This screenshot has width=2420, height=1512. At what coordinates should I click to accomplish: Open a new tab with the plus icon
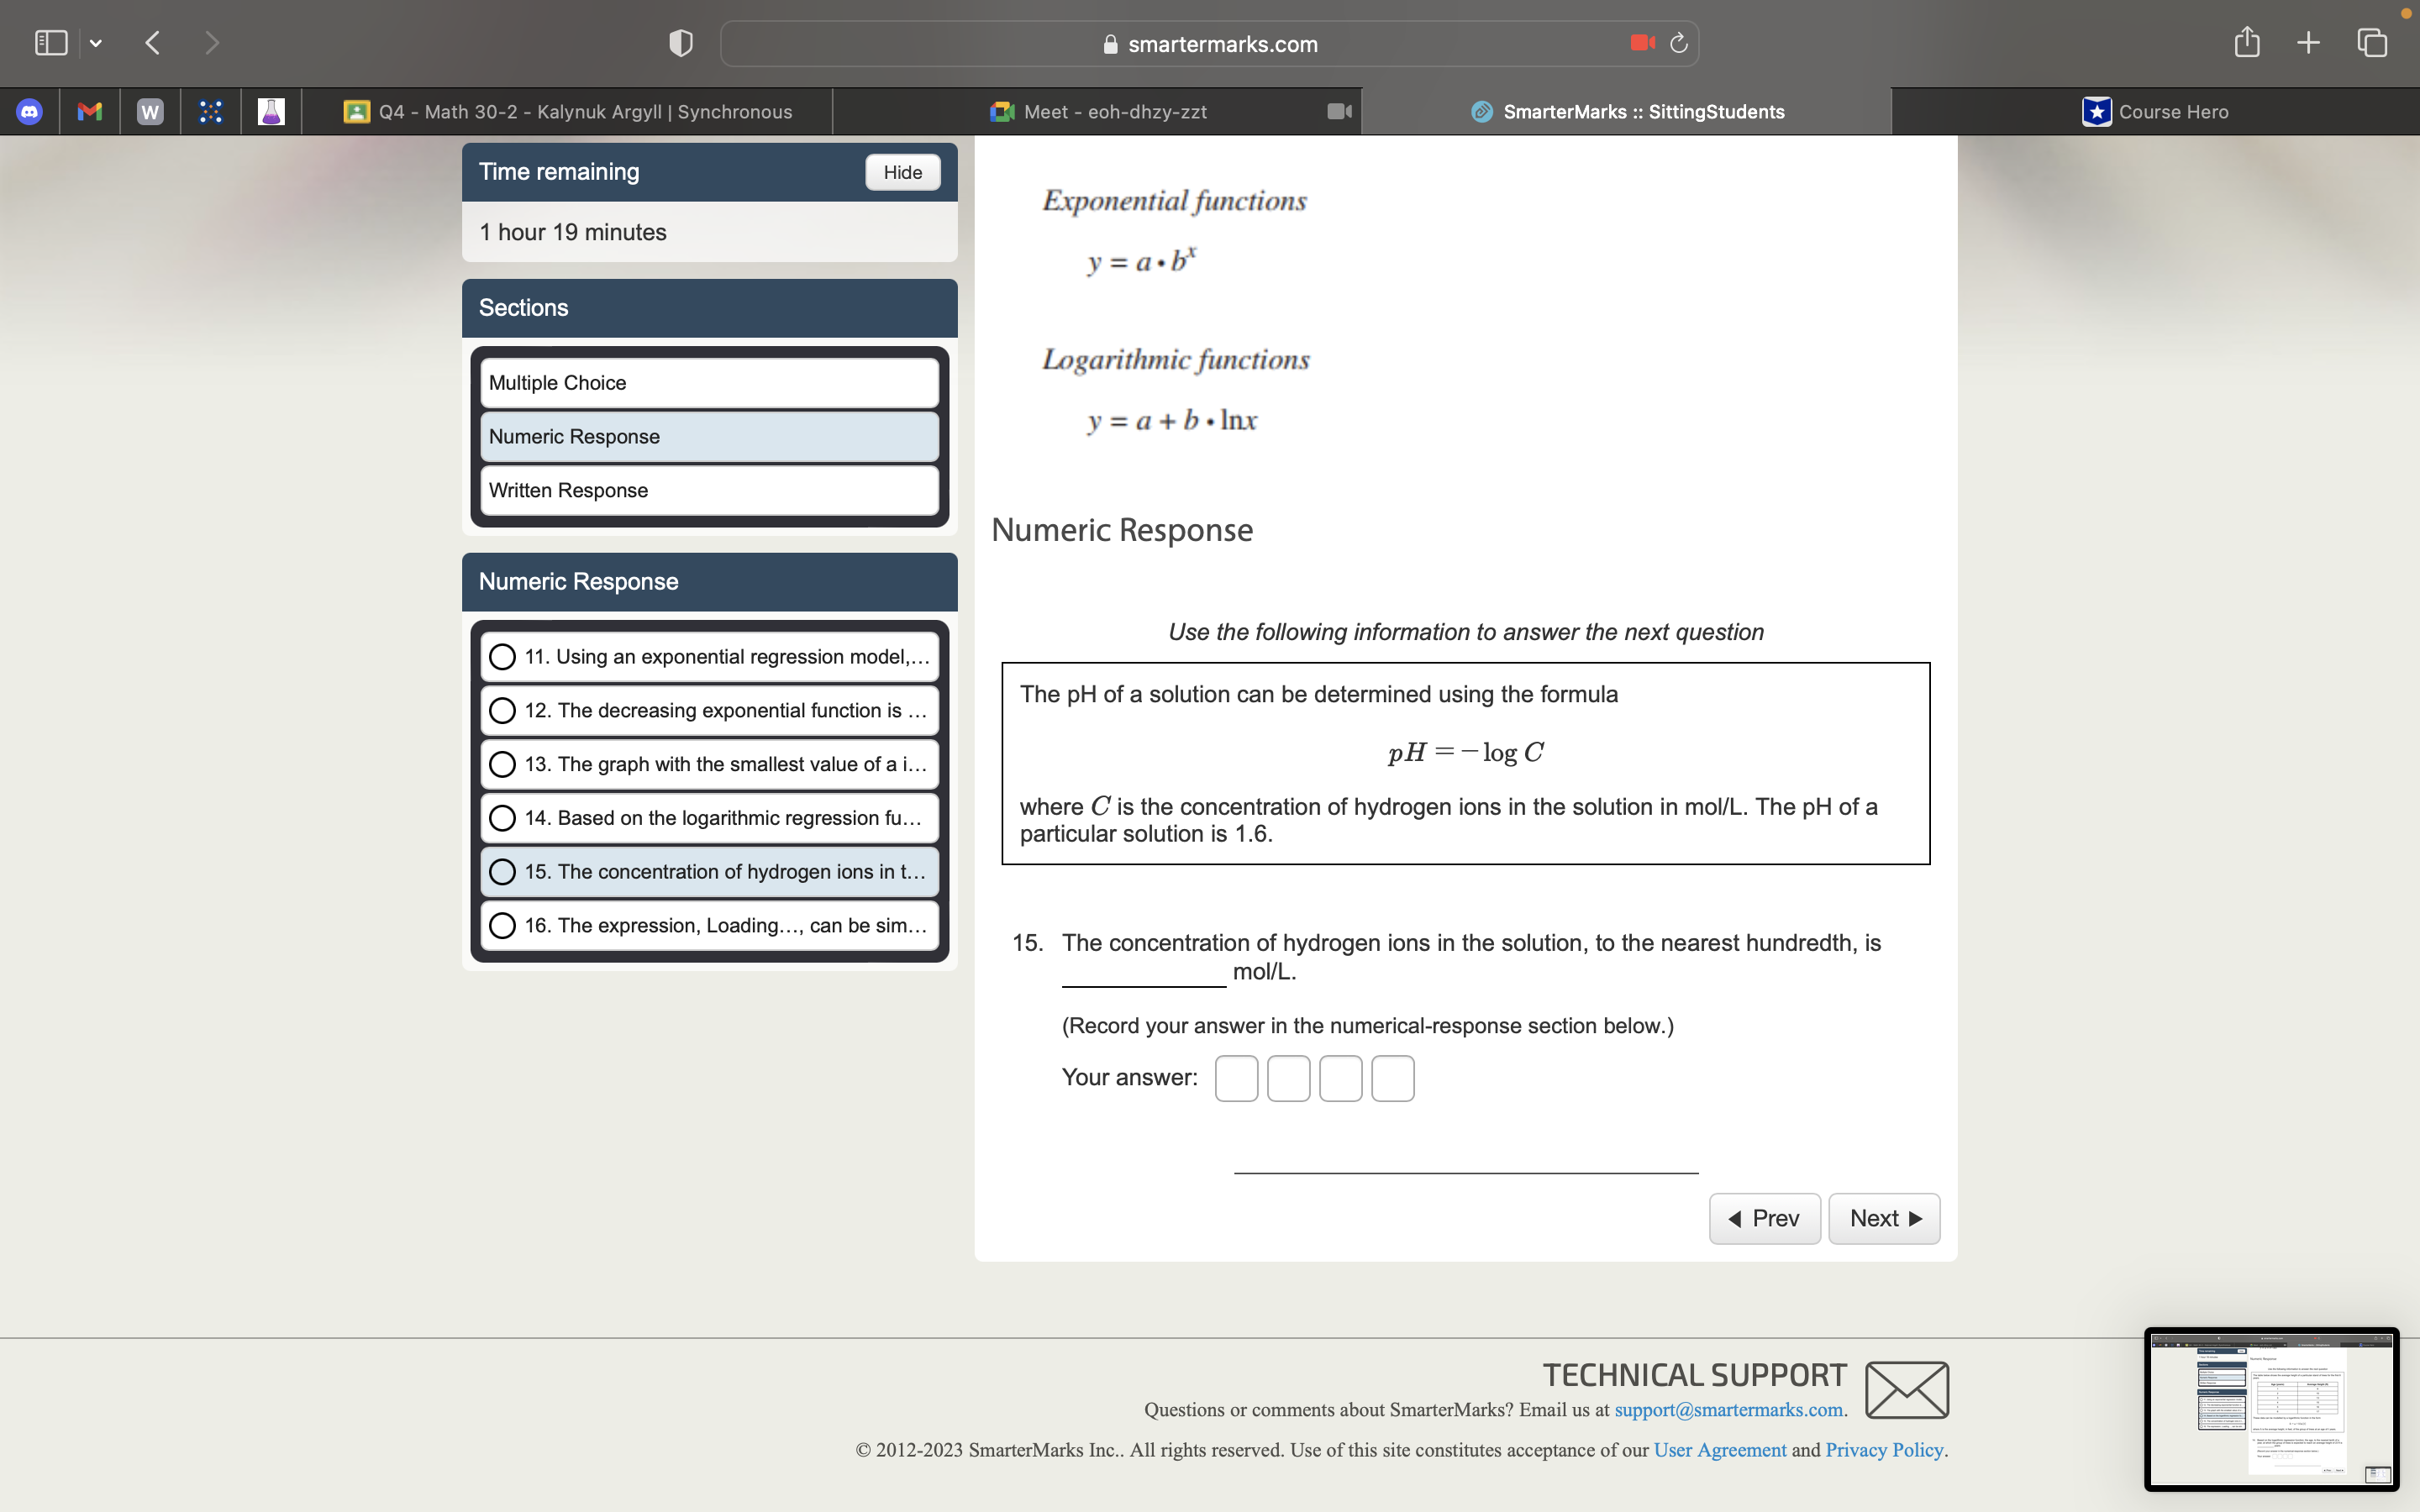click(x=2308, y=43)
